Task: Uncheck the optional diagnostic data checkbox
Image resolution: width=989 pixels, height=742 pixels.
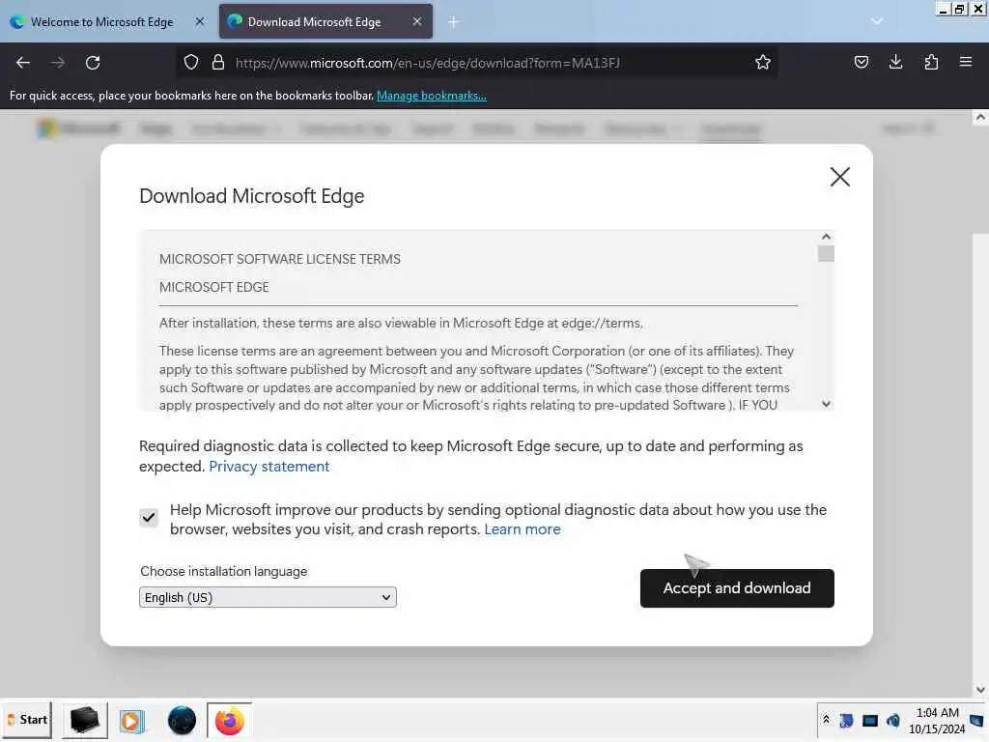Action: pos(149,518)
